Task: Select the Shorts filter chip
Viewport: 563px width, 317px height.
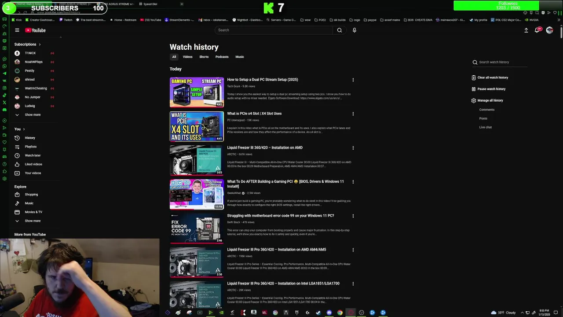Action: (x=204, y=57)
